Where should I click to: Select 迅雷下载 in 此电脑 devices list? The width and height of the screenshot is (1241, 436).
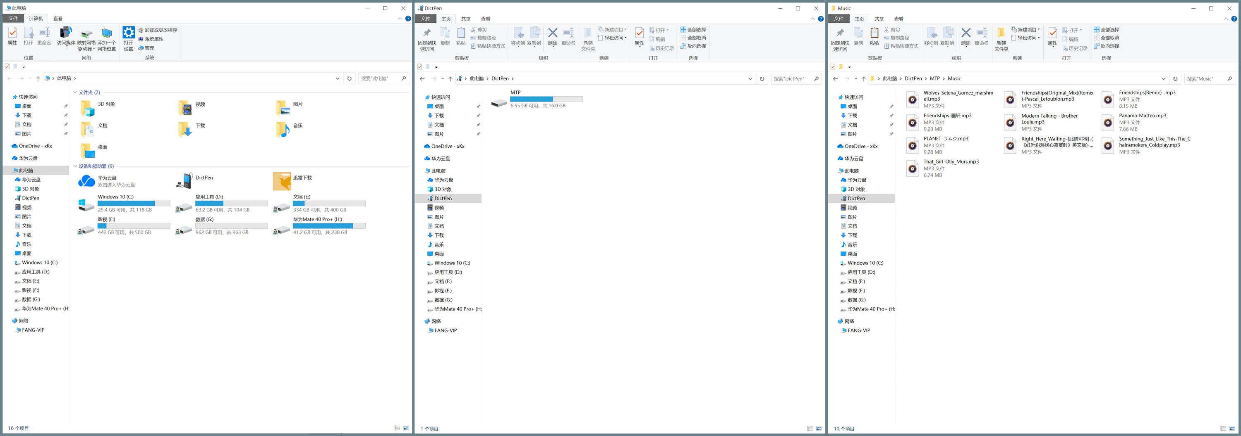(293, 181)
